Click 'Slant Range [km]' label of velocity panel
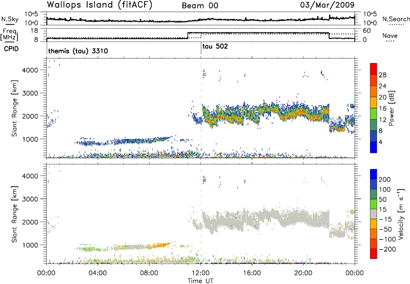The height and width of the screenshot is (284, 410). pyautogui.click(x=14, y=214)
